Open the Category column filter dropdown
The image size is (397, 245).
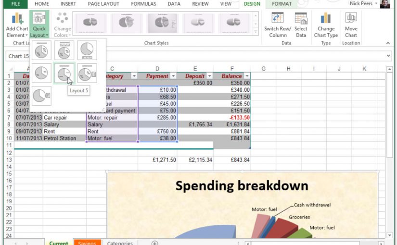click(x=134, y=76)
